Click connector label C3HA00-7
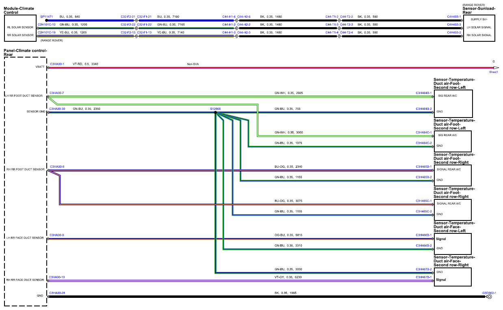The width and height of the screenshot is (503, 310). click(57, 93)
